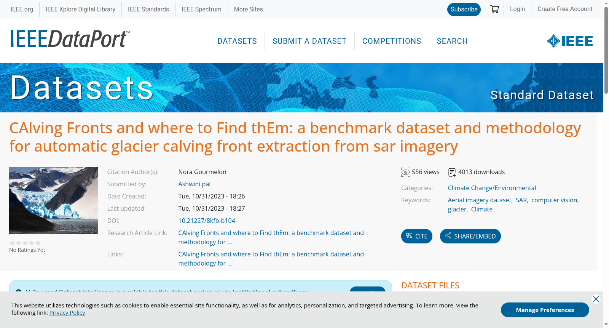The height and width of the screenshot is (328, 609).
Task: Close the cookie banner
Action: pyautogui.click(x=596, y=299)
